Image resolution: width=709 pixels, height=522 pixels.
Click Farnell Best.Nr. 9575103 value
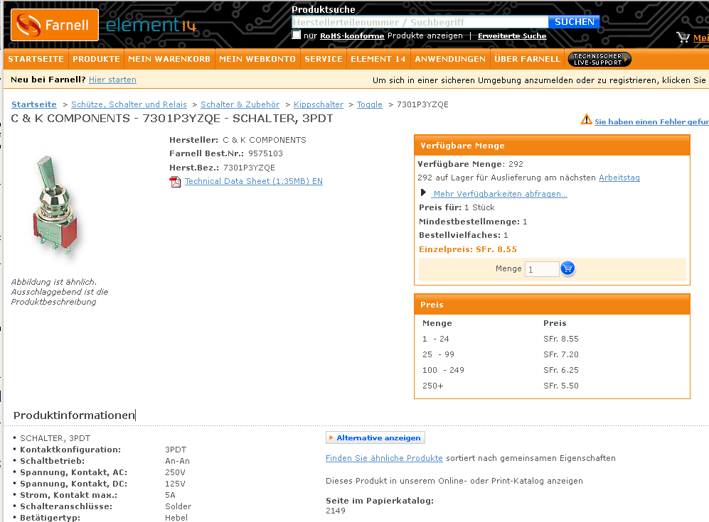pyautogui.click(x=265, y=153)
